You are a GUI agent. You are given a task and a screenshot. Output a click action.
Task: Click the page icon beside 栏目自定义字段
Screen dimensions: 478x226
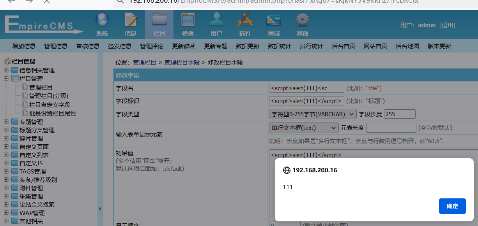(25, 105)
